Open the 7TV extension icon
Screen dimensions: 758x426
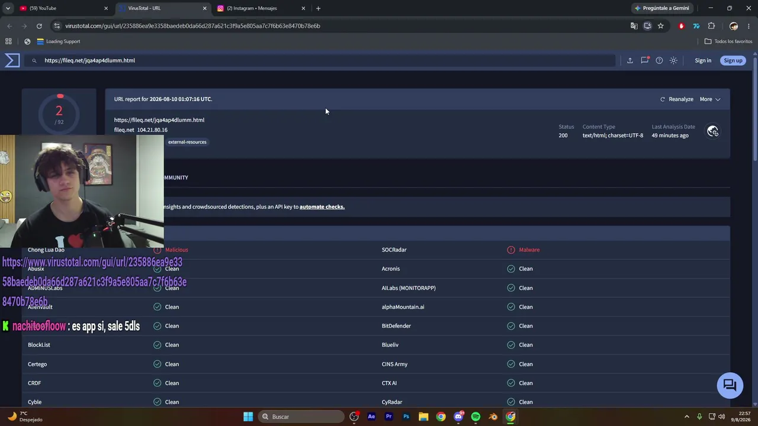[x=696, y=26]
